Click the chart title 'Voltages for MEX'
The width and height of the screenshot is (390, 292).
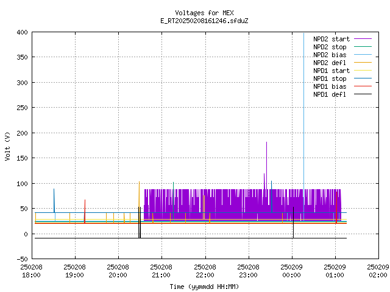pos(204,13)
